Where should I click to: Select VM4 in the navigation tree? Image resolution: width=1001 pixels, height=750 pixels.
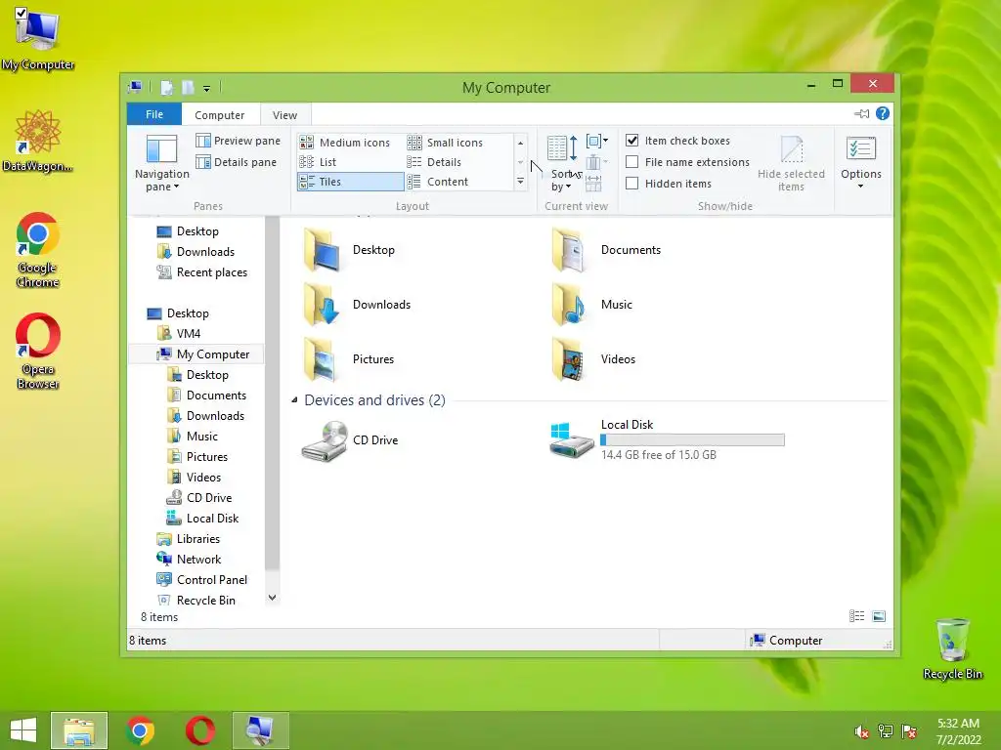(179, 334)
